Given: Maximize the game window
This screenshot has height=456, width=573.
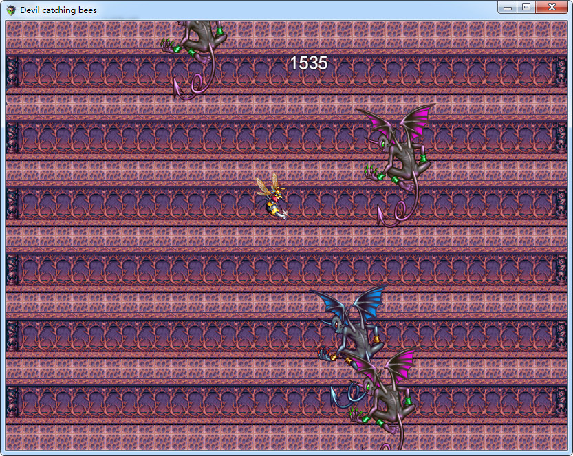Looking at the screenshot, I should [x=526, y=8].
